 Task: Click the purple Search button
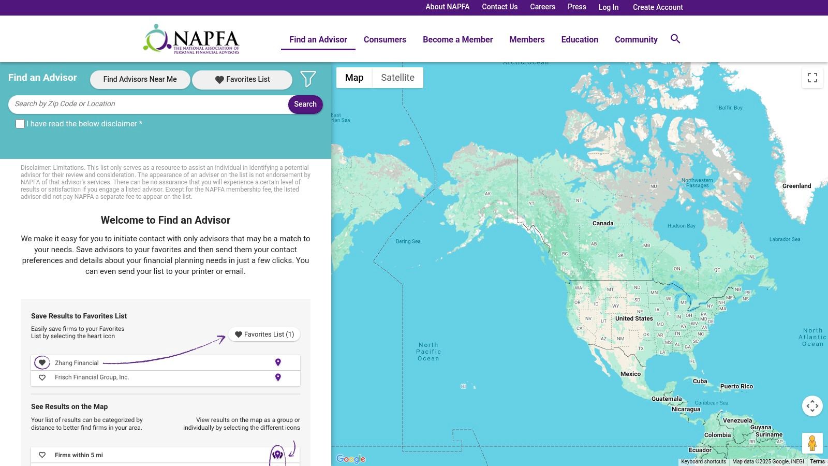[x=305, y=104]
